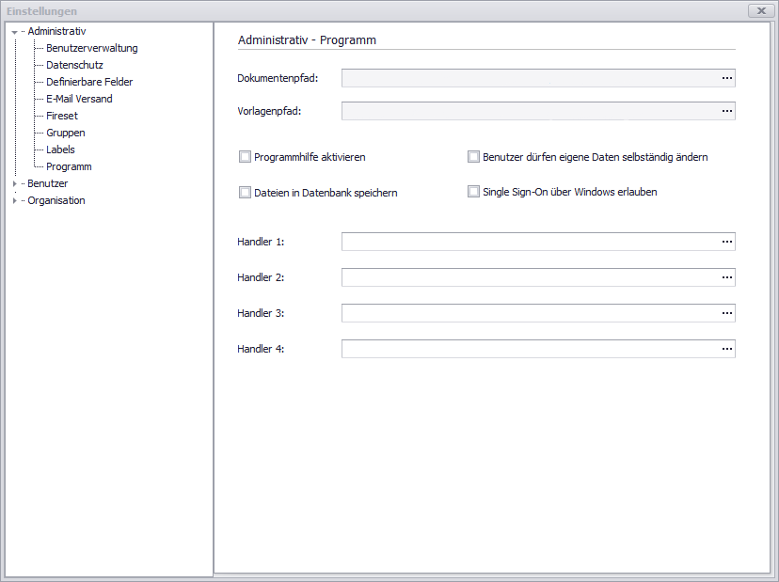Click the Handler 1 ellipsis button
Viewport: 779px width, 582px height.
726,242
